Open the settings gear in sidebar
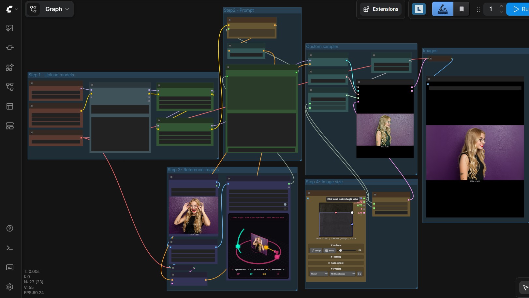The width and height of the screenshot is (529, 298). click(x=10, y=287)
